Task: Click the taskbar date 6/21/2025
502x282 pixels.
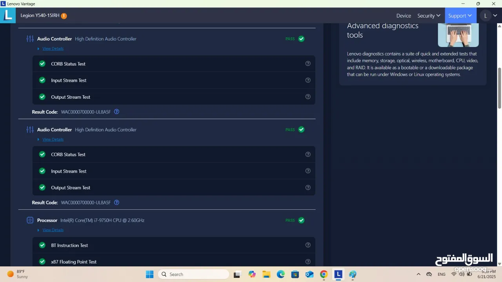Action: (487, 277)
